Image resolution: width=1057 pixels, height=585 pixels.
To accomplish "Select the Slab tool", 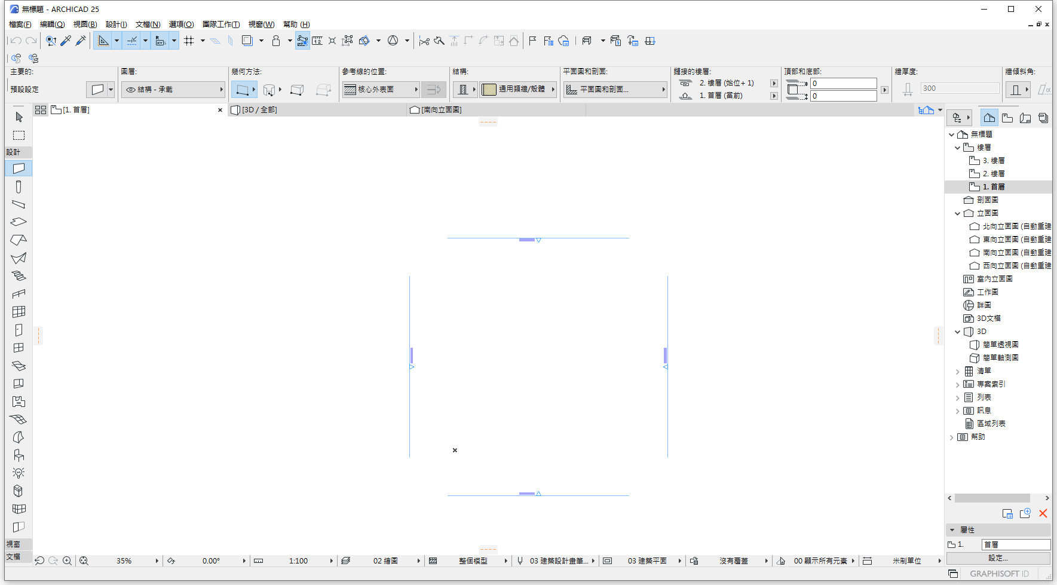I will tap(19, 222).
